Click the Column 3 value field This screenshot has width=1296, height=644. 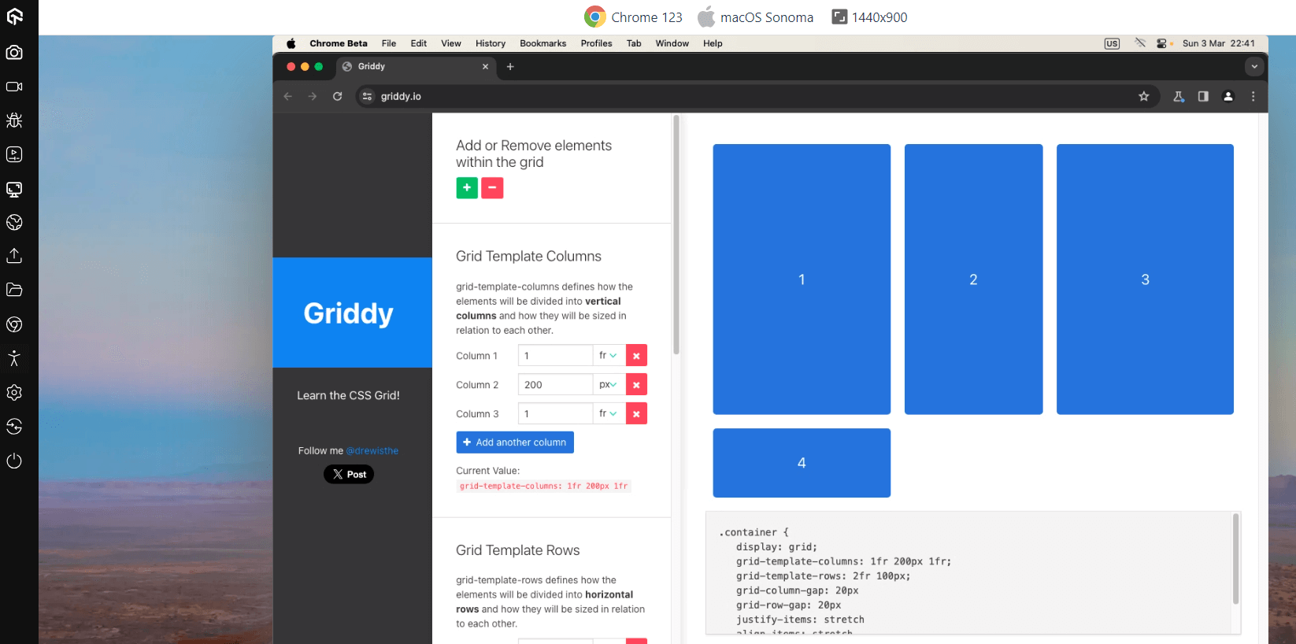pyautogui.click(x=555, y=414)
